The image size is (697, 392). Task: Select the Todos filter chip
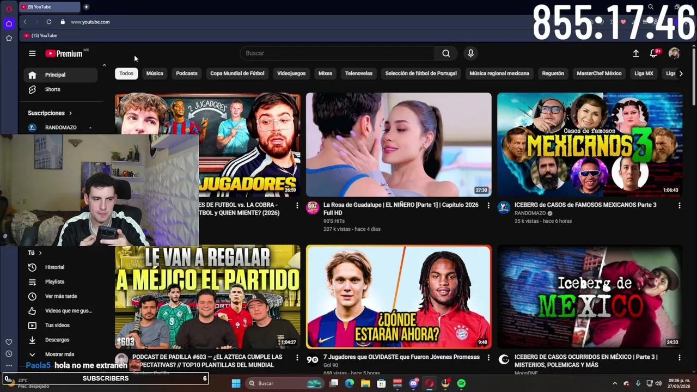point(126,73)
